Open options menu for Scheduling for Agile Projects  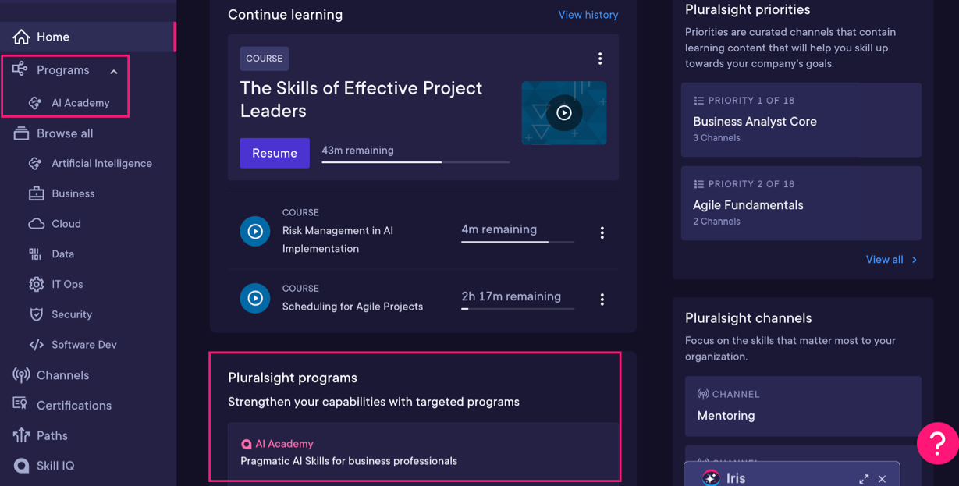pos(602,300)
